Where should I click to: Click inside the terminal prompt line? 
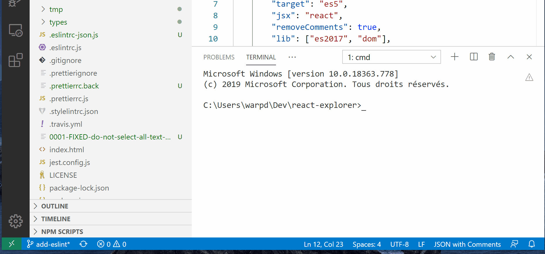tap(284, 105)
